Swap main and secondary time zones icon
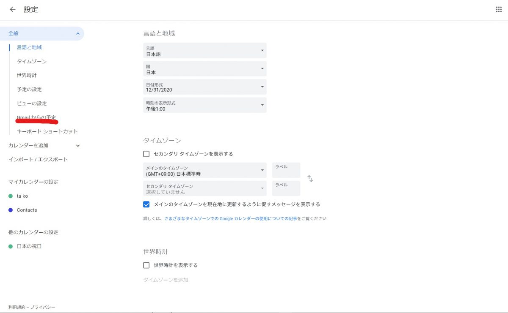Screen dimensions: 508x313 310,178
